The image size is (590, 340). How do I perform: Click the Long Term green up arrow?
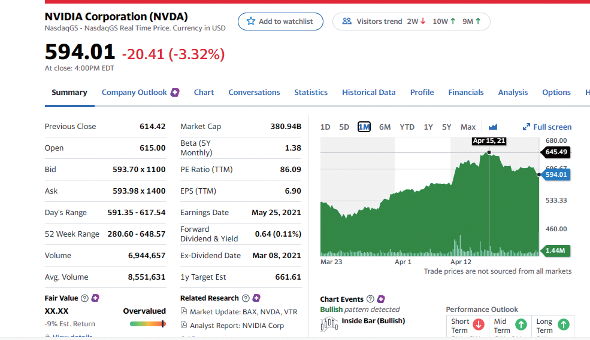pos(564,324)
